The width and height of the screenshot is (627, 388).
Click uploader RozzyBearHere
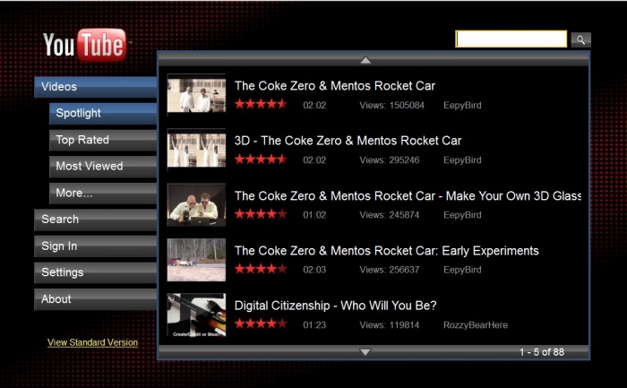[476, 324]
